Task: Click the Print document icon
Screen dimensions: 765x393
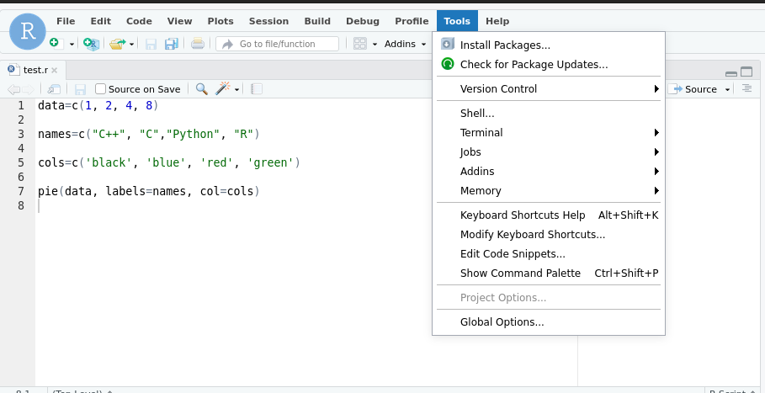Action: point(198,44)
